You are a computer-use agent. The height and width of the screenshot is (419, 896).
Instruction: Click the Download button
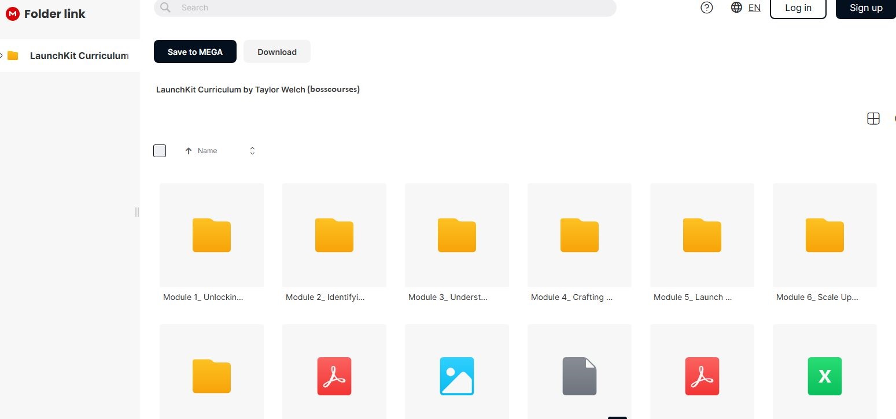click(x=276, y=51)
